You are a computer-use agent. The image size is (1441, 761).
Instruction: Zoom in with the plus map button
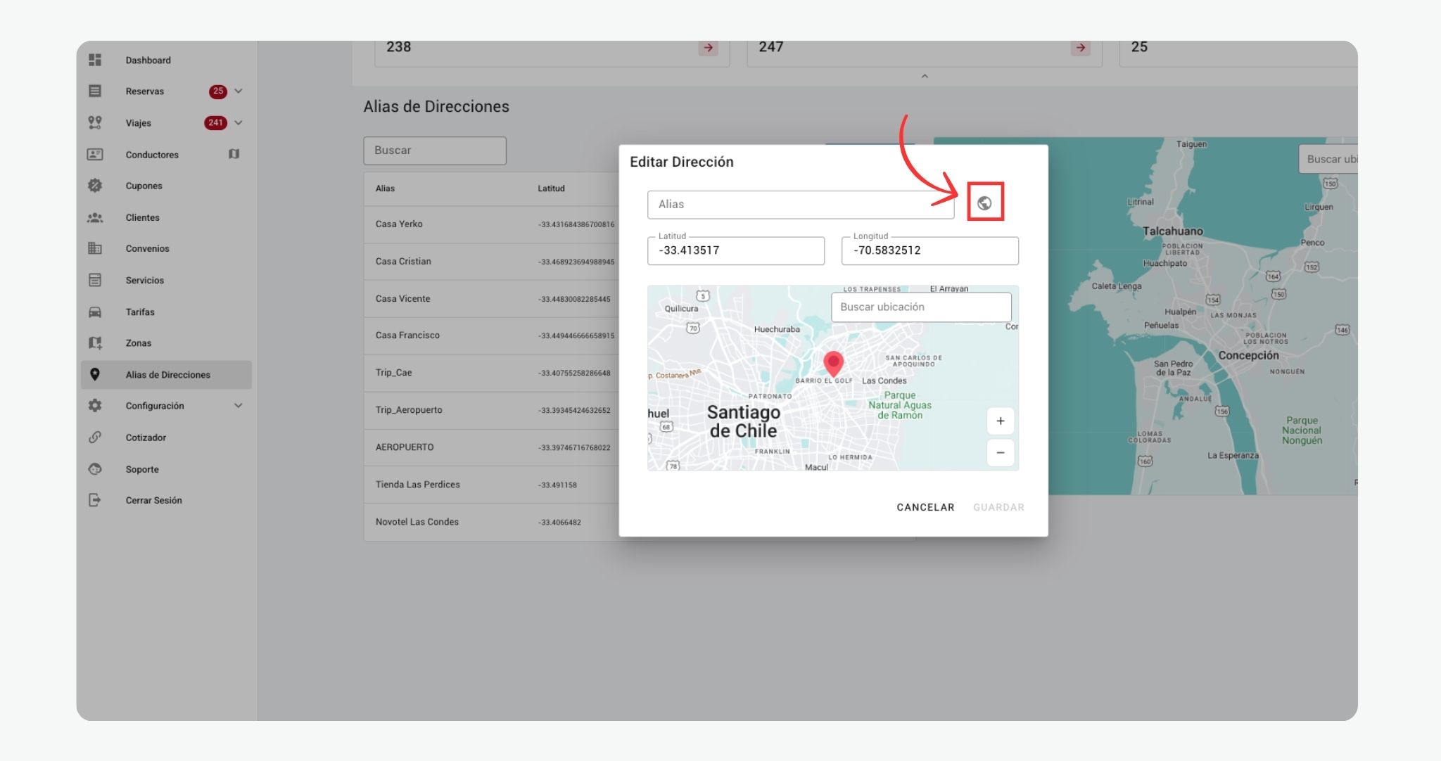1001,421
